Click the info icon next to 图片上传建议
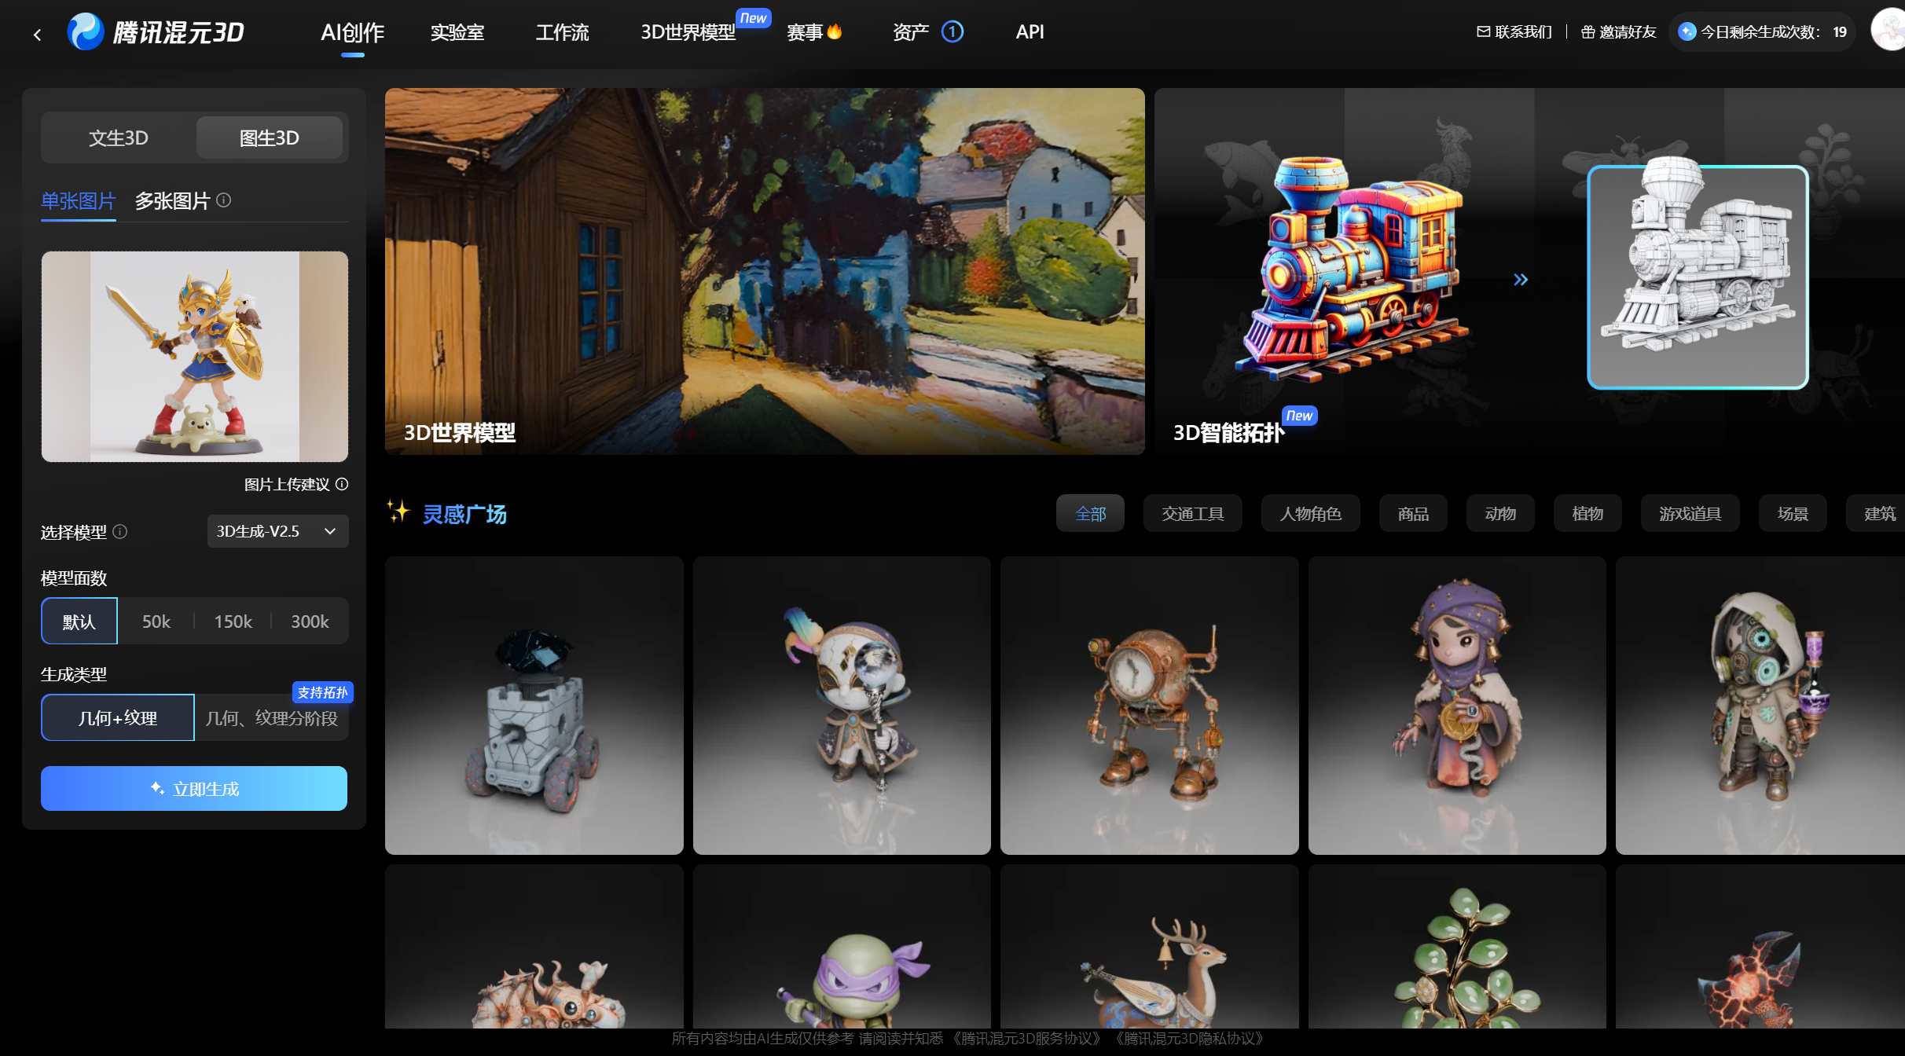 click(x=342, y=484)
